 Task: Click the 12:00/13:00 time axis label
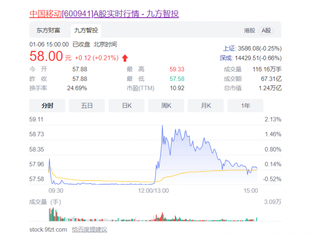154,190
